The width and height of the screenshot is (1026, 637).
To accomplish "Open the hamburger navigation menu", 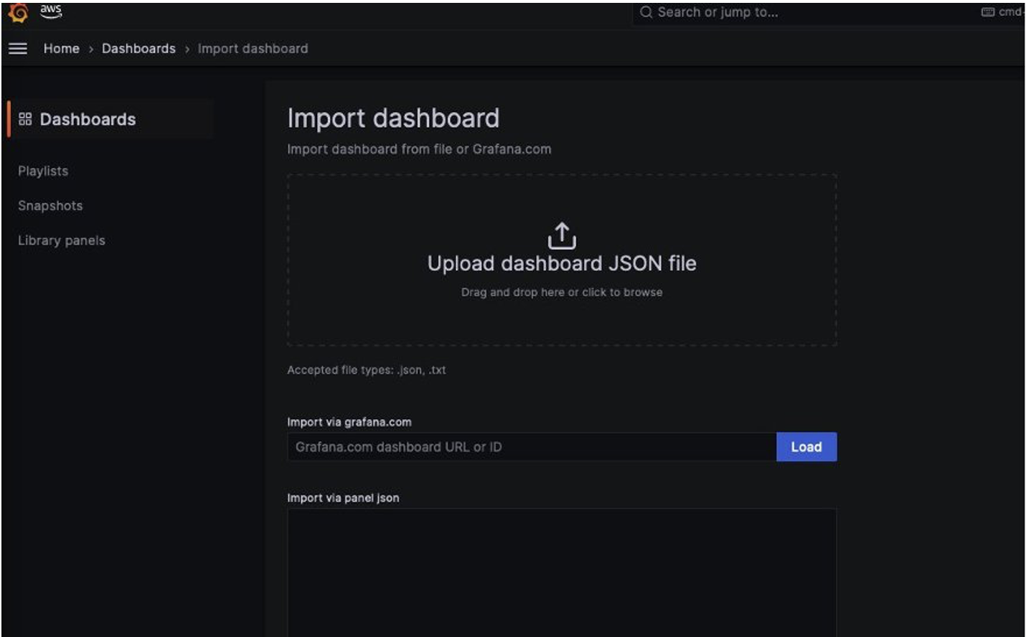I will 17,48.
